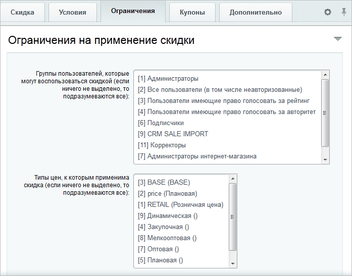Select the Ограничения tab

[x=133, y=11]
